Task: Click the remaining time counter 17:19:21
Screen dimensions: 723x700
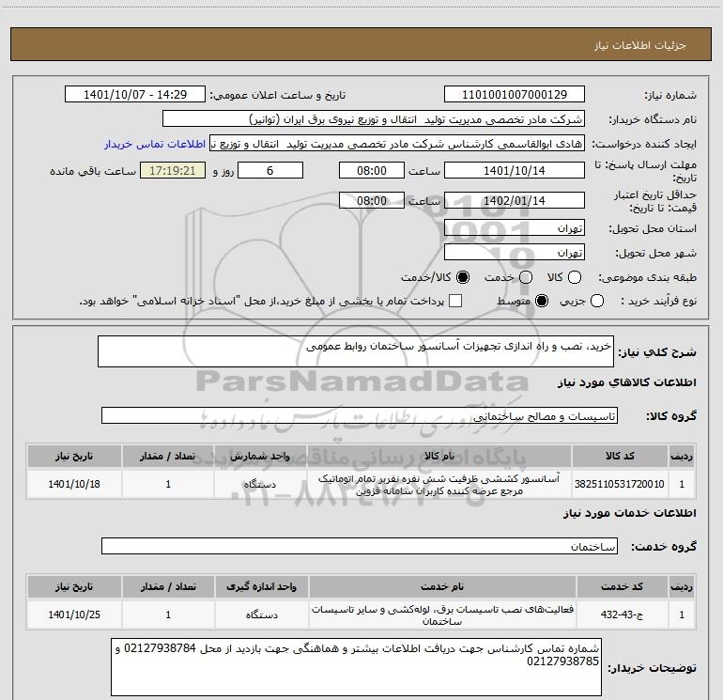Action: coord(173,170)
